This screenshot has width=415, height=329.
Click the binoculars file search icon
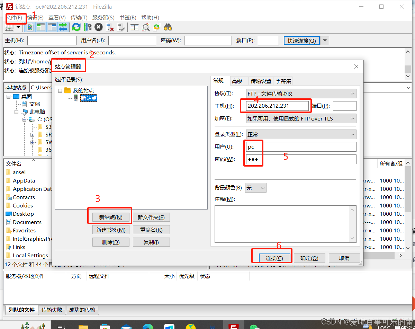[x=168, y=27]
